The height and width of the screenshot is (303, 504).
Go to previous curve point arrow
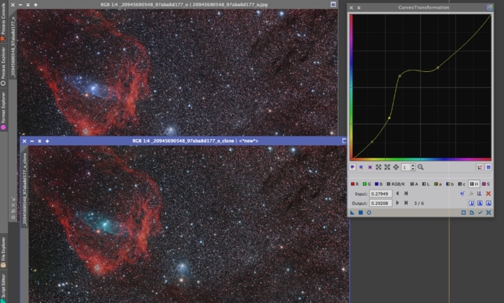(x=398, y=193)
